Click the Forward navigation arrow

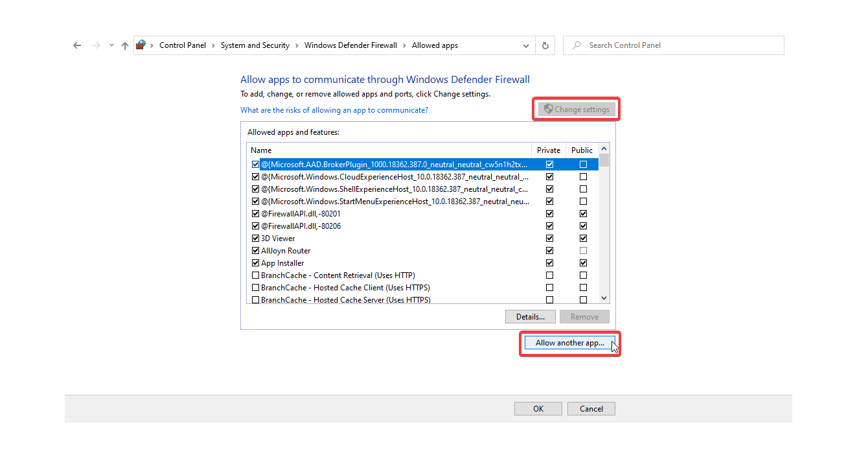pos(97,45)
